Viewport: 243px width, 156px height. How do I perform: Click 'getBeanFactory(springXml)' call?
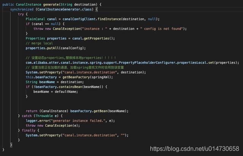click(x=87, y=77)
